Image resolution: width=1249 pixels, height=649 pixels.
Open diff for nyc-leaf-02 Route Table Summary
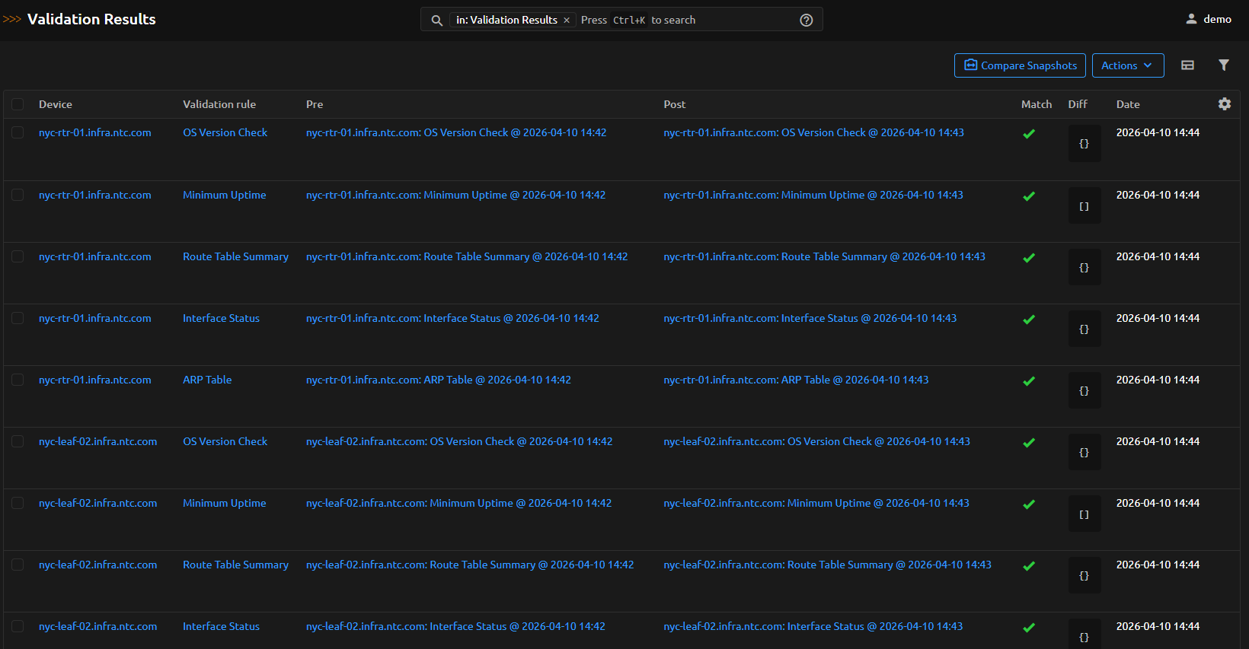click(x=1084, y=576)
